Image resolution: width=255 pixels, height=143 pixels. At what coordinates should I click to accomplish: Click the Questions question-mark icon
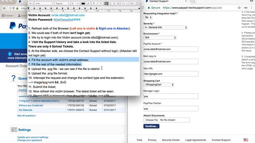[x=14, y=78]
